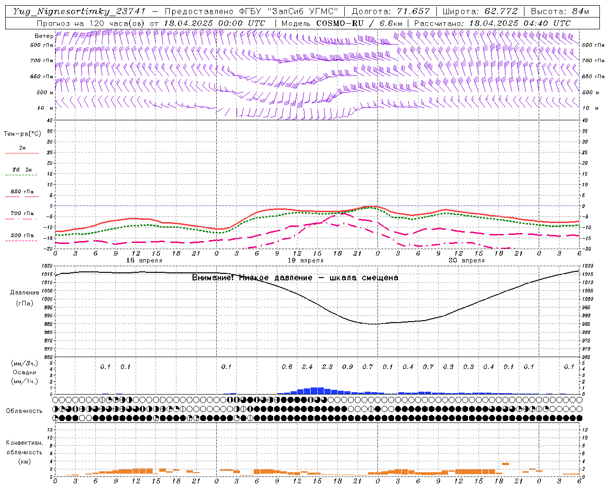The width and height of the screenshot is (607, 485).
Task: Click the 0.6 precipitation value
Action: (287, 367)
